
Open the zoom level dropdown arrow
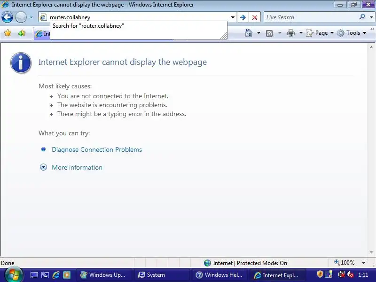point(363,263)
